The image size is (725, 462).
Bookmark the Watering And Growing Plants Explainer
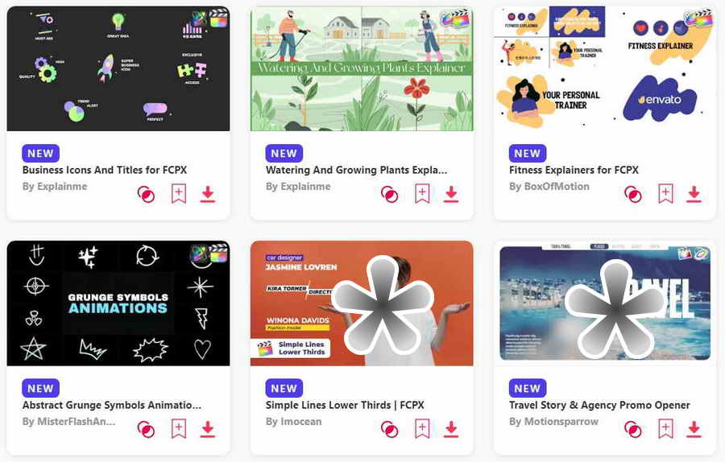[x=422, y=194]
